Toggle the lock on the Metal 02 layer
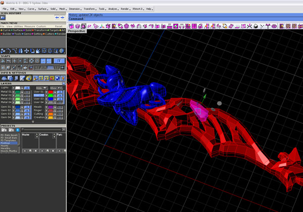This screenshot has height=212, width=303. pyautogui.click(x=22, y=95)
